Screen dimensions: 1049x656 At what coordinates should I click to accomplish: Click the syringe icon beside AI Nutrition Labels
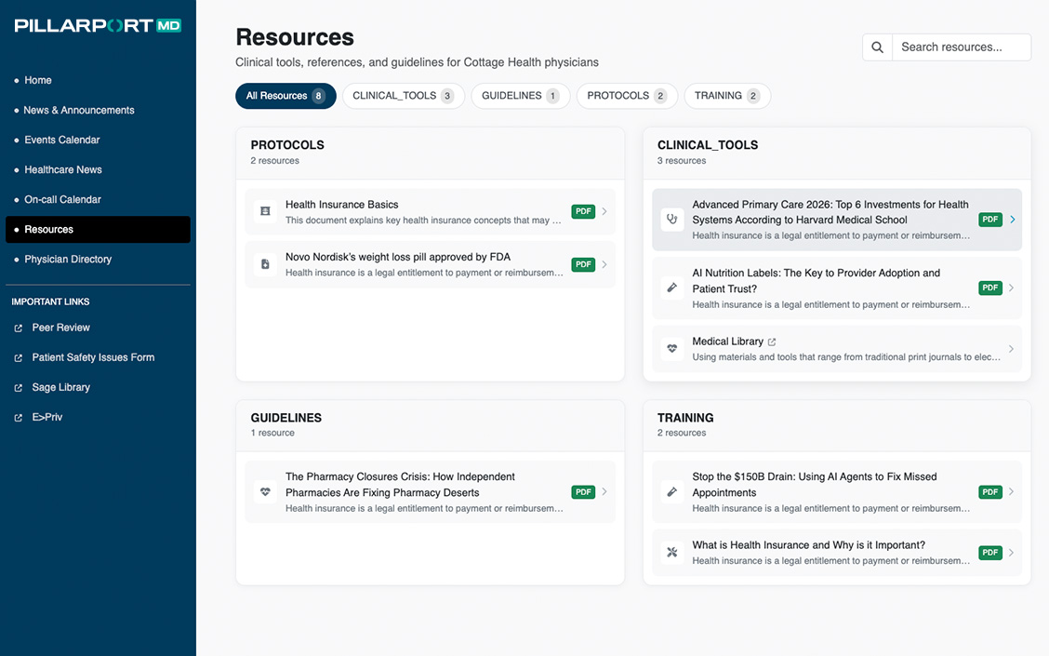point(671,288)
